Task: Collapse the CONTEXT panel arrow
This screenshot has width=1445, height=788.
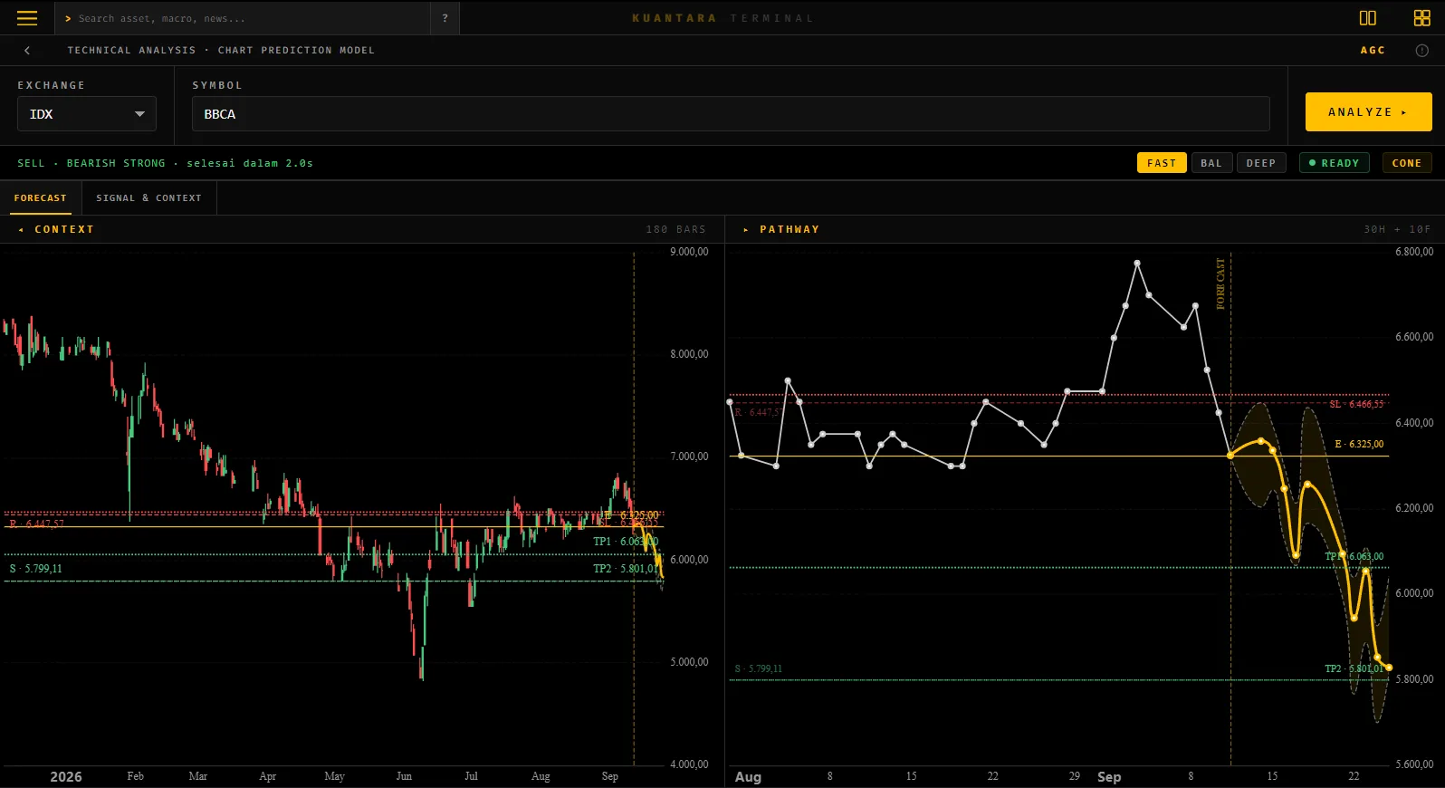Action: (21, 230)
